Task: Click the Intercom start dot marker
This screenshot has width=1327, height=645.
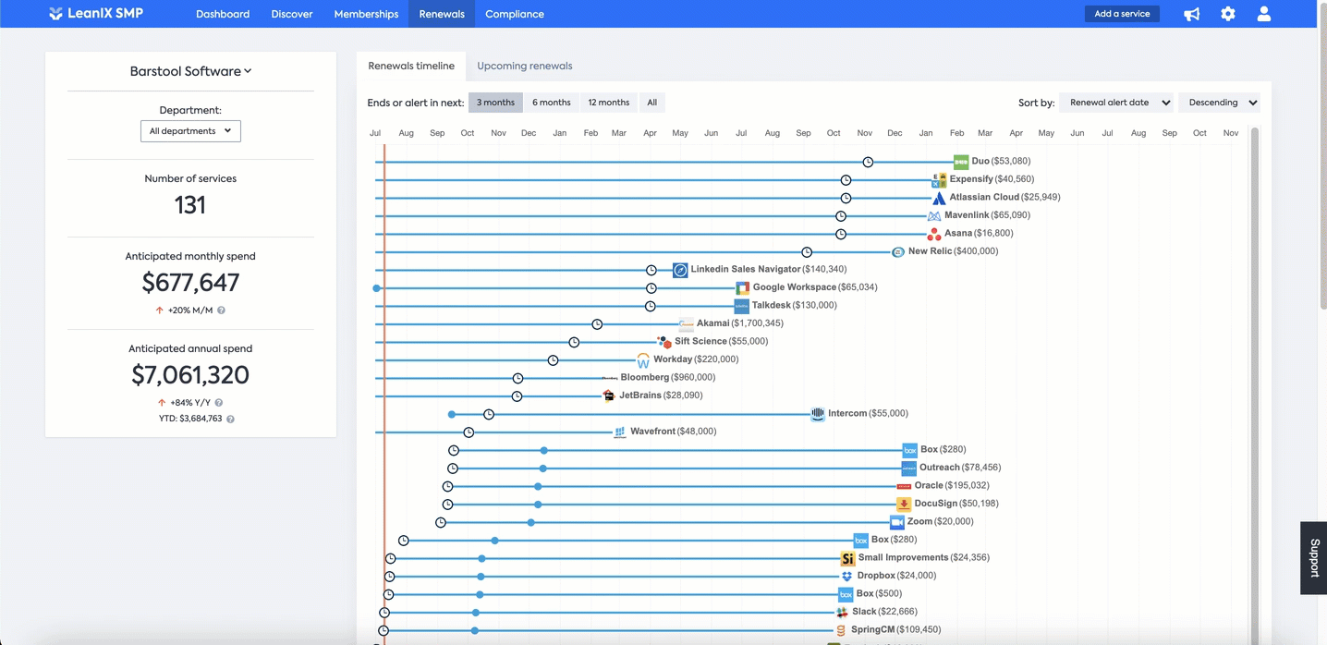Action: click(x=452, y=414)
